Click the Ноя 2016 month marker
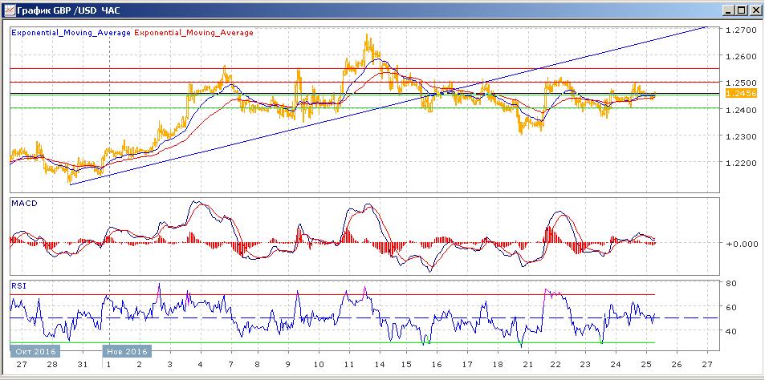Image resolution: width=765 pixels, height=380 pixels. pyautogui.click(x=126, y=351)
